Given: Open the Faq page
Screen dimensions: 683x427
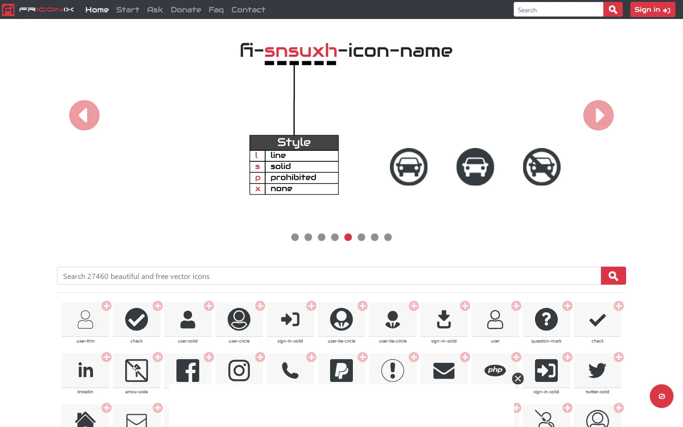Looking at the screenshot, I should [216, 9].
